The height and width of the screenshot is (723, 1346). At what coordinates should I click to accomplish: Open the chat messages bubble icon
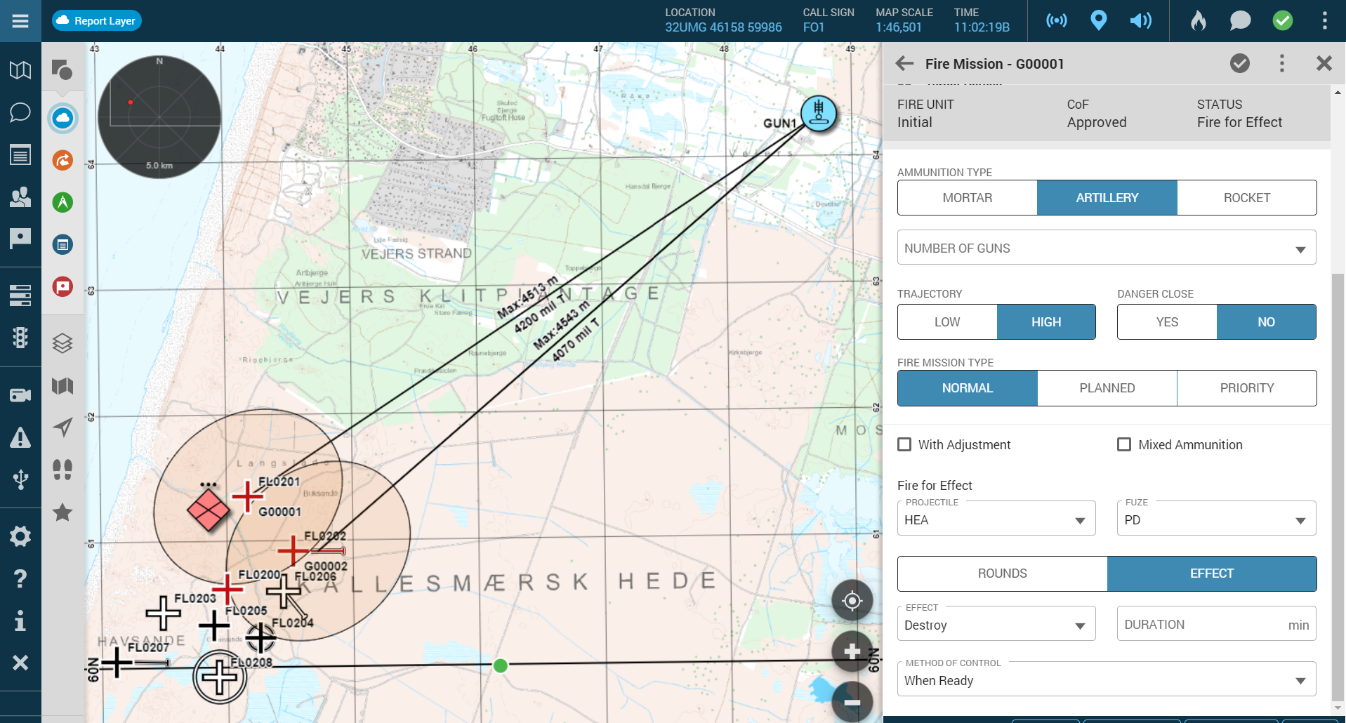coord(1240,21)
